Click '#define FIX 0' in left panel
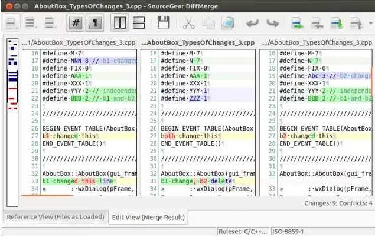Screen dimensions: 375x237 coord(66,68)
